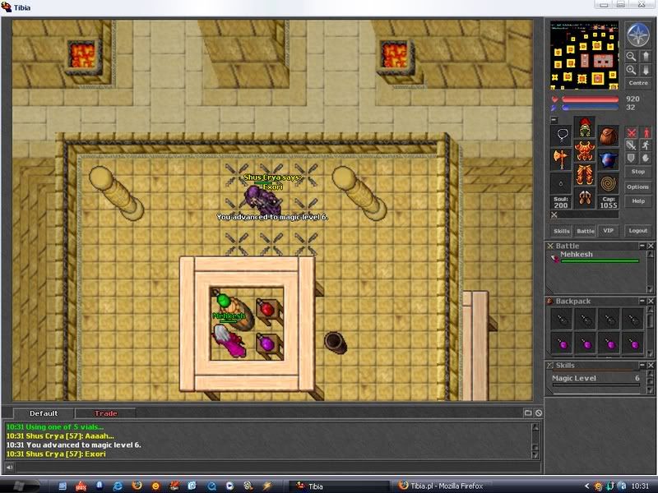658x493 pixels.
Task: Close the Battle window
Action: coord(651,246)
